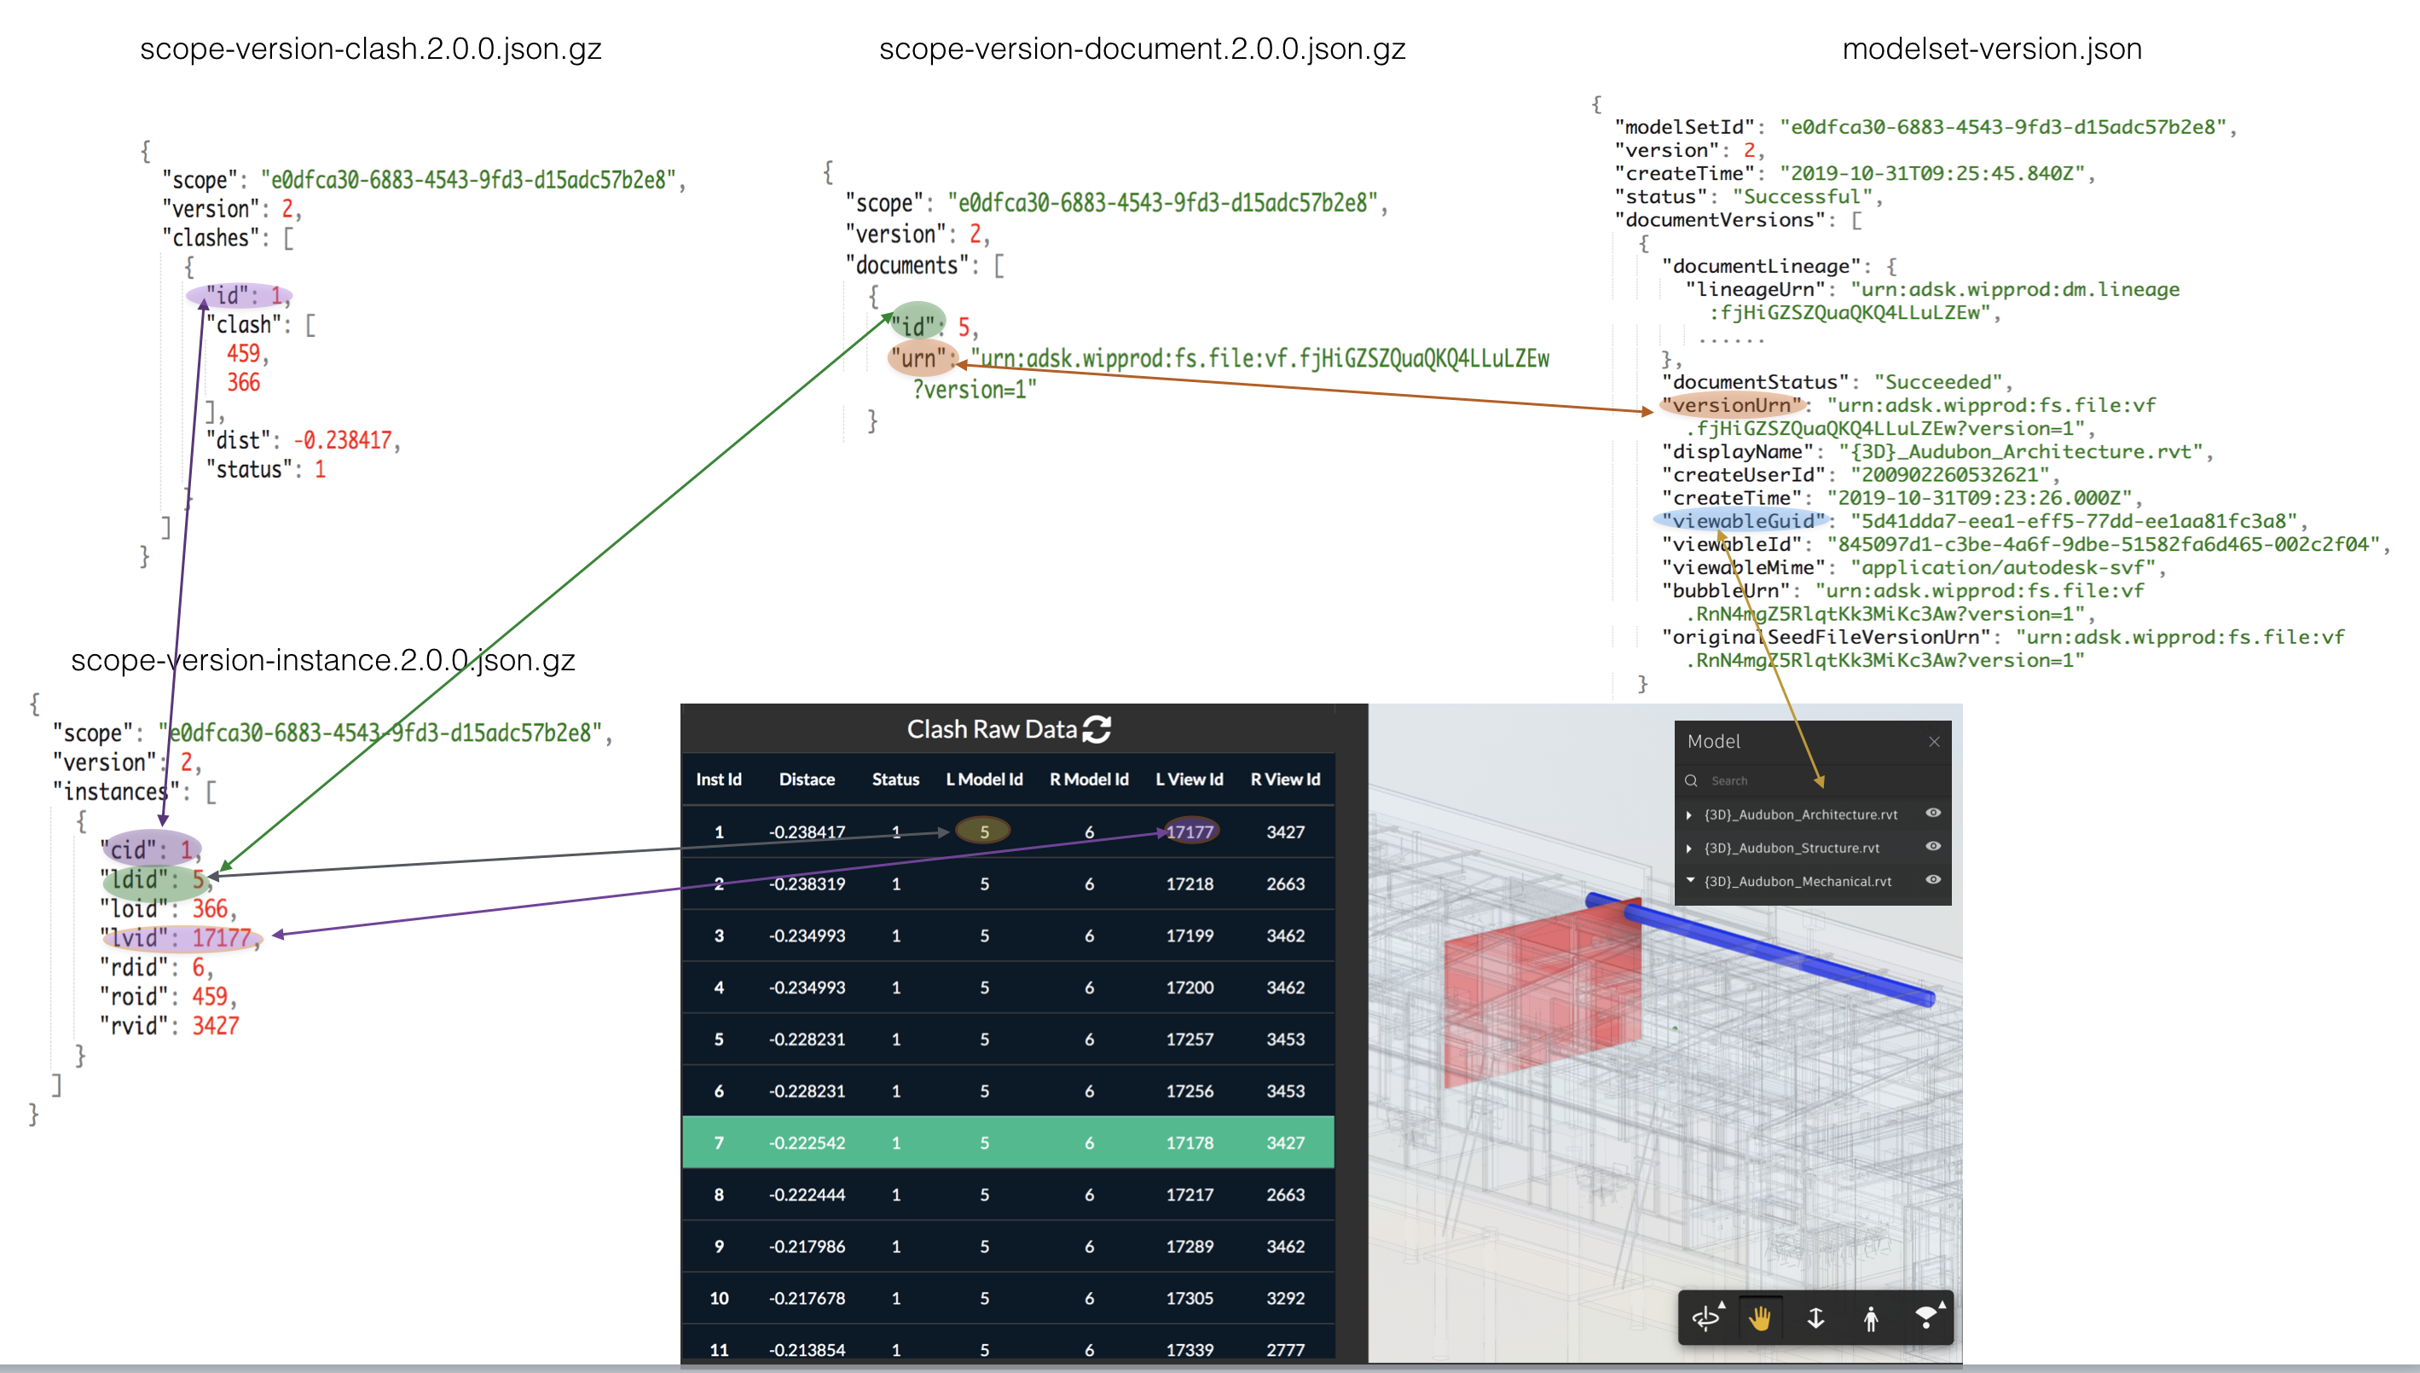The height and width of the screenshot is (1373, 2420).
Task: Click scope-version-instance.2.0.0.json.gz heading
Action: coord(322,660)
